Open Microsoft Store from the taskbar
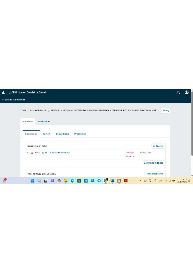The image size is (193, 273). (79, 181)
